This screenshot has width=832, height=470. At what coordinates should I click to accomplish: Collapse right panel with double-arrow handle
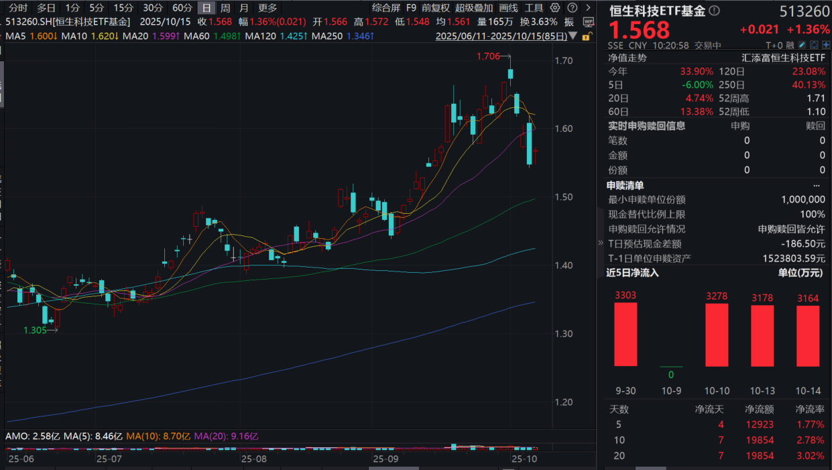pyautogui.click(x=600, y=243)
